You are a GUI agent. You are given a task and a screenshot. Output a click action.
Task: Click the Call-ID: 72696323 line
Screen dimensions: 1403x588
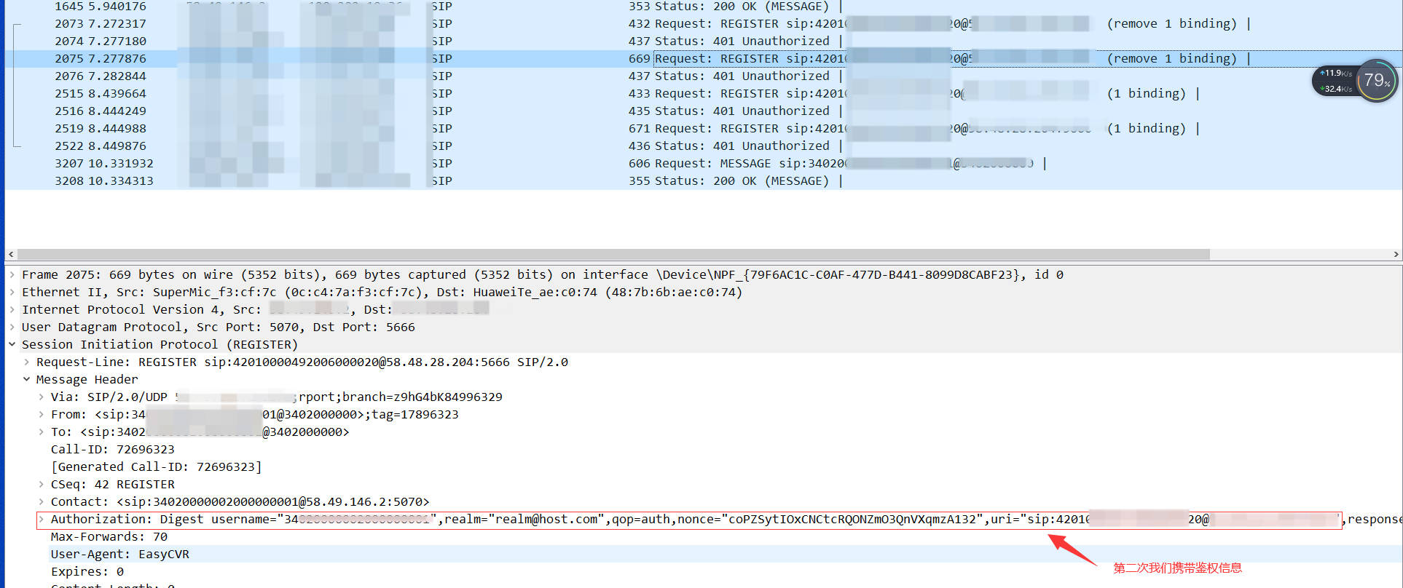[113, 450]
